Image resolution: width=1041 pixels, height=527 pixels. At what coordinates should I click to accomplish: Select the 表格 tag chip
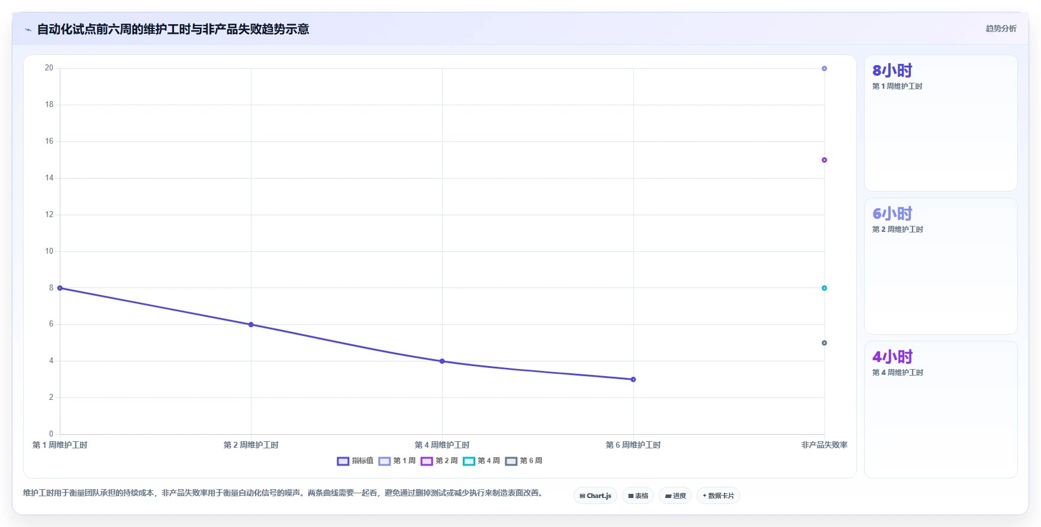coord(638,496)
